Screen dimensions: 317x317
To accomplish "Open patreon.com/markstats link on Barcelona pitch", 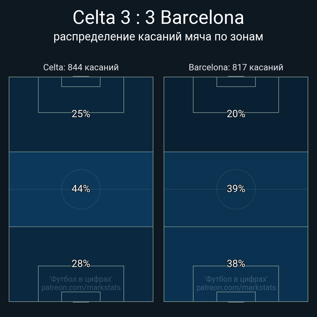I will pyautogui.click(x=236, y=288).
